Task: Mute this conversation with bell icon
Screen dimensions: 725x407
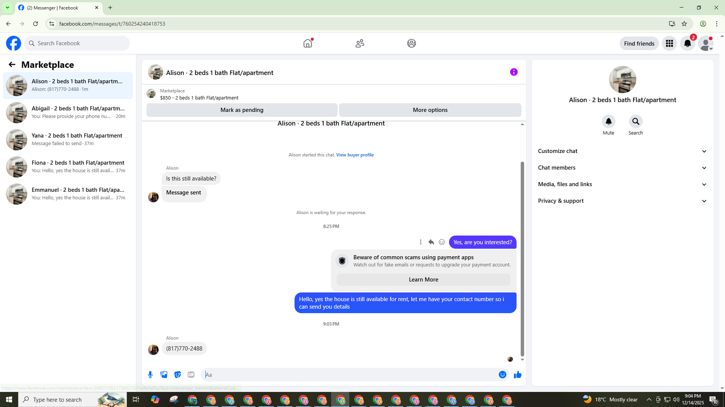Action: tap(608, 122)
